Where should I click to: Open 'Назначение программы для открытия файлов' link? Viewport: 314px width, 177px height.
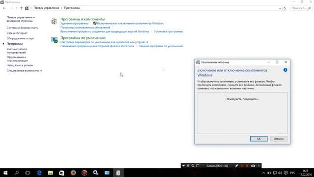(x=97, y=46)
